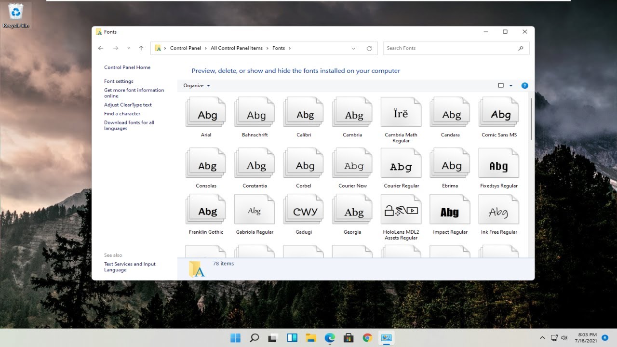Click the Control Panel taskbar icon

(386, 338)
